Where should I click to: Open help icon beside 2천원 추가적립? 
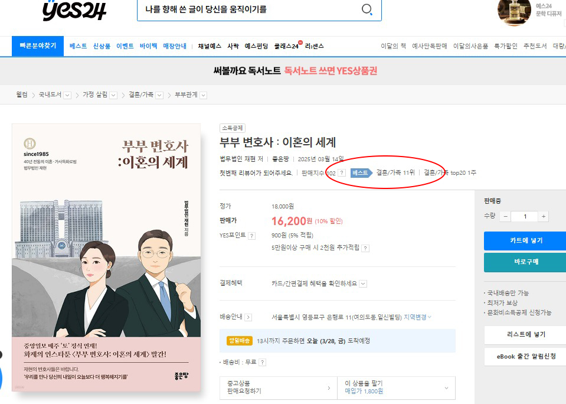click(x=365, y=248)
